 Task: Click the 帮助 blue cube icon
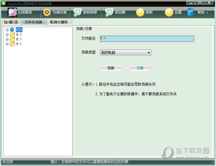click(x=190, y=12)
